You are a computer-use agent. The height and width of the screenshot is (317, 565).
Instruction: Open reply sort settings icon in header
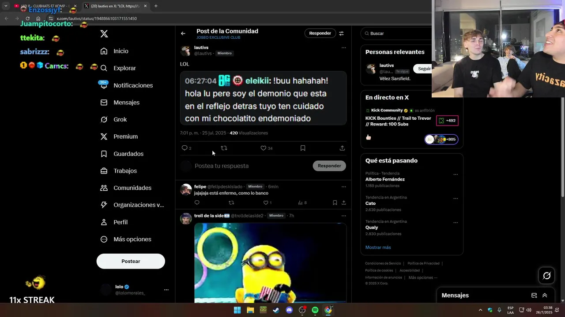point(341,33)
